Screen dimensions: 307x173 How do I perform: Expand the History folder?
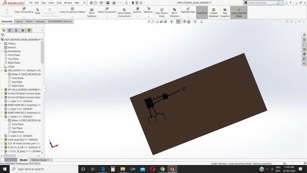pyautogui.click(x=2, y=43)
